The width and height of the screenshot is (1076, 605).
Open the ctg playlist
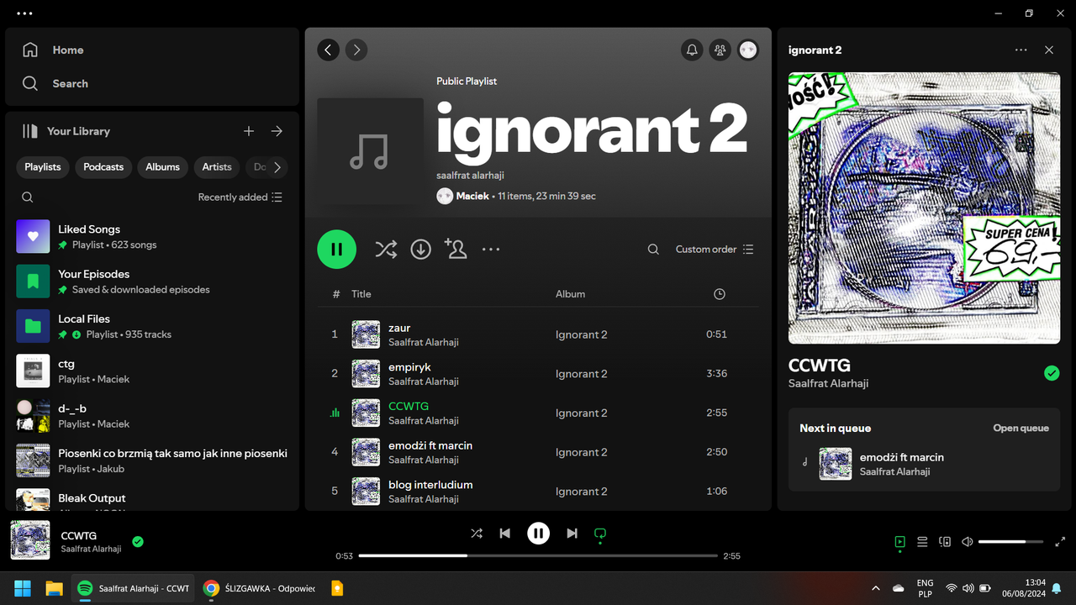click(152, 371)
